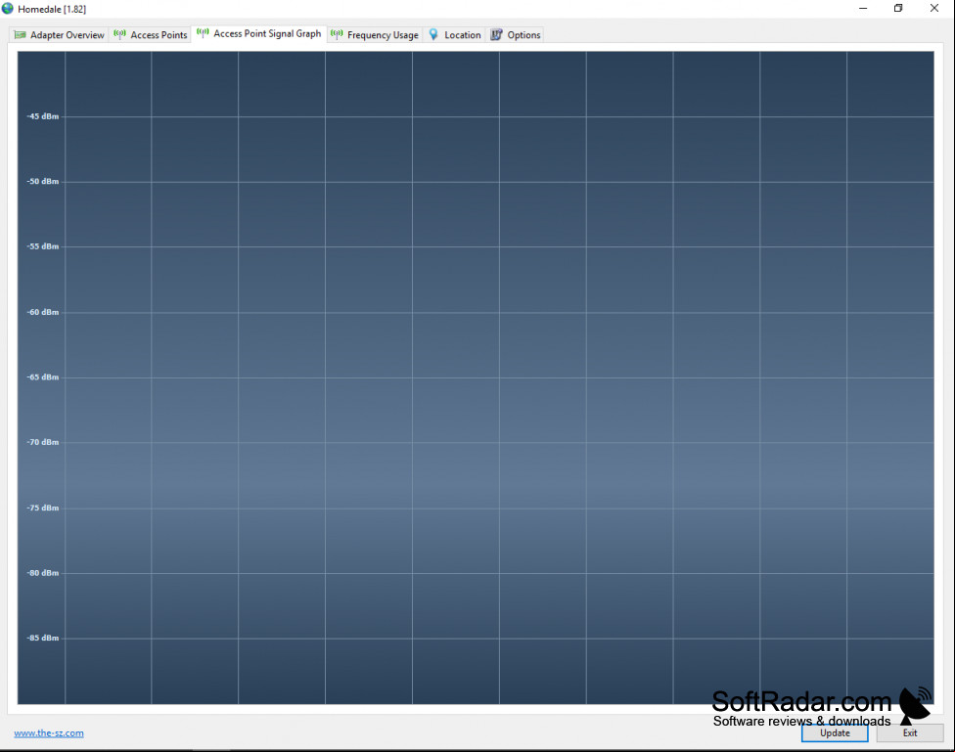The image size is (955, 752).
Task: Click the -80 dBm axis label
Action: [43, 573]
